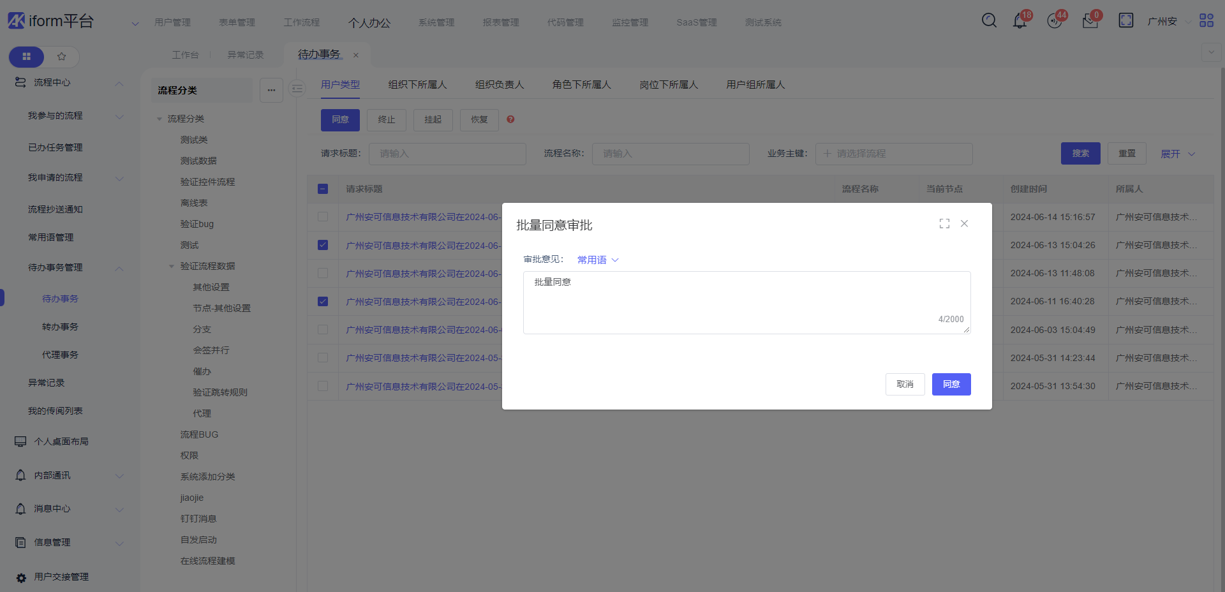Viewport: 1225px width, 592px height.
Task: Open the notification bell with 18 badge
Action: [1020, 21]
